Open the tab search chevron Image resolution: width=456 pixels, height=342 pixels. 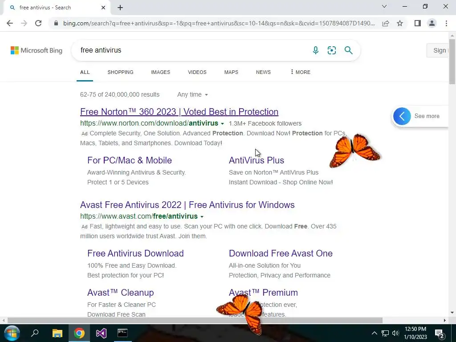(384, 6)
